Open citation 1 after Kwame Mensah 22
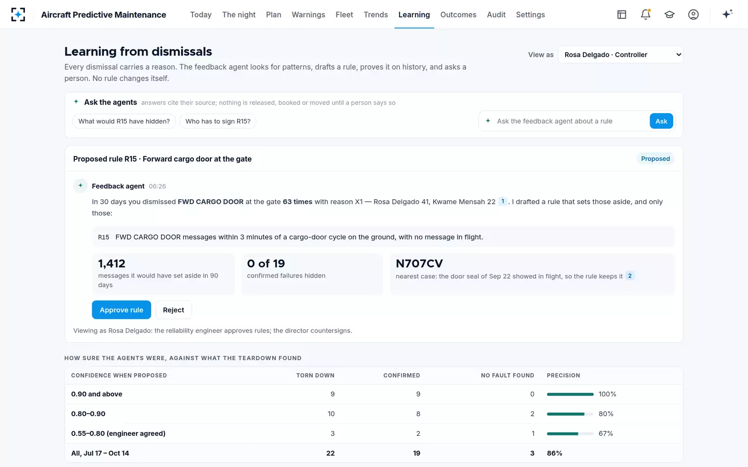The image size is (748, 467). (503, 201)
